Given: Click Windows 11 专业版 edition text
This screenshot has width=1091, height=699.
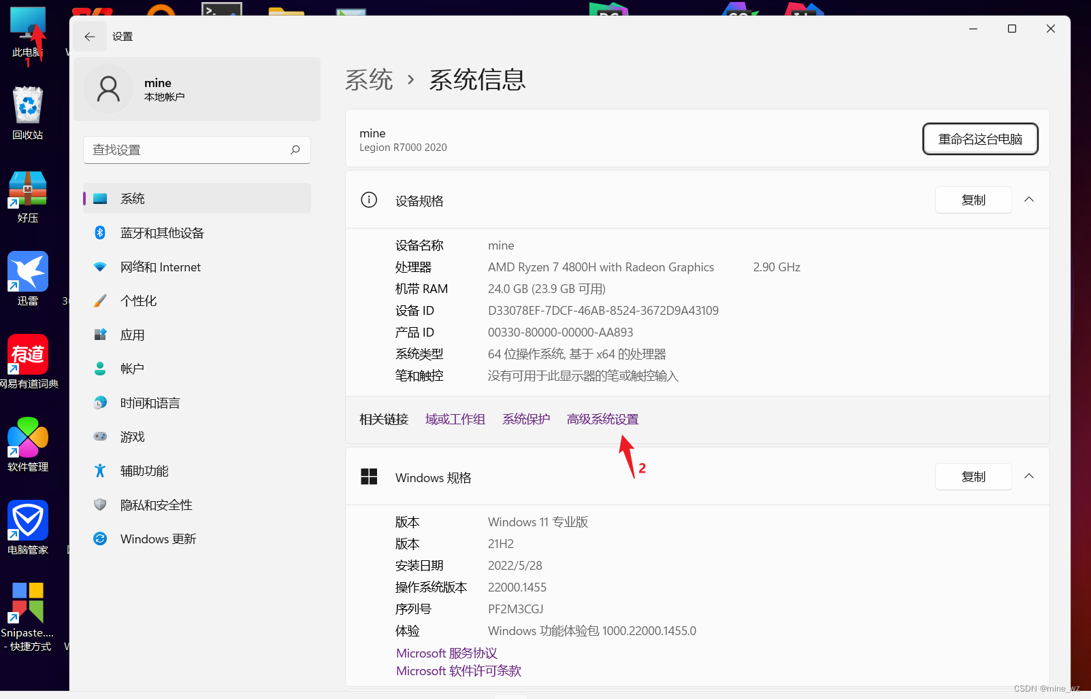Looking at the screenshot, I should (x=538, y=522).
